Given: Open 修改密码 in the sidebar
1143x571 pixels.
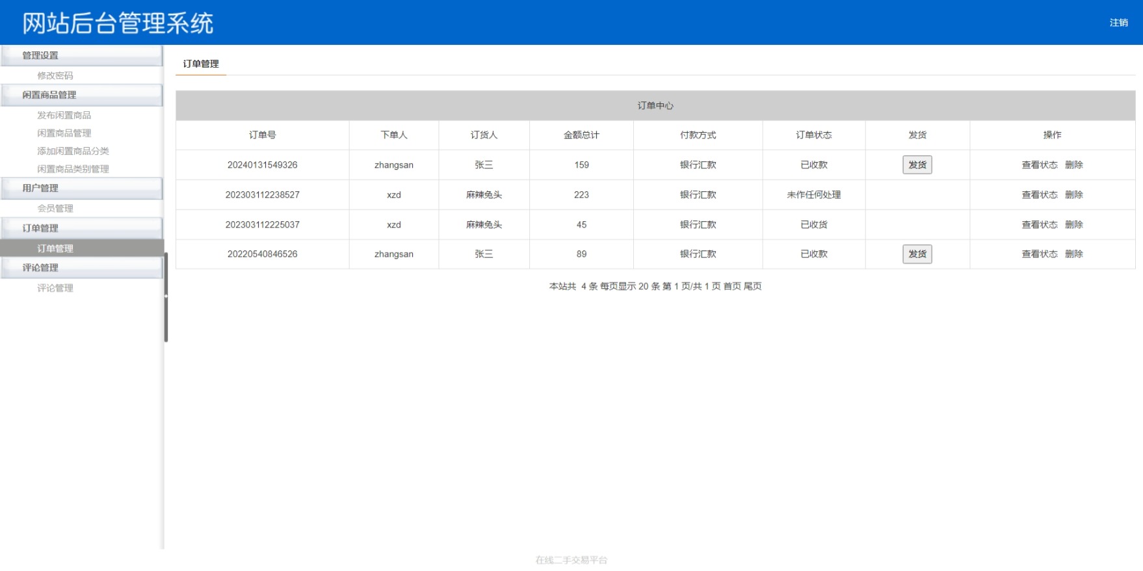Looking at the screenshot, I should [55, 75].
